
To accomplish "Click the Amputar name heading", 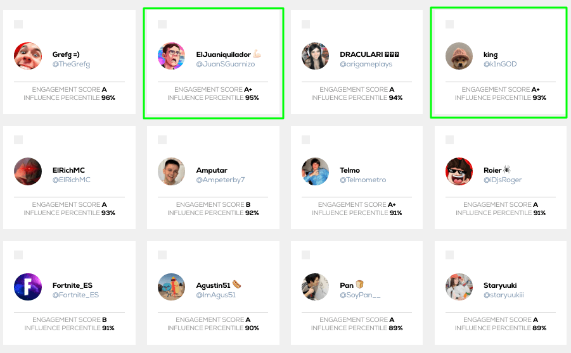I will tap(212, 170).
